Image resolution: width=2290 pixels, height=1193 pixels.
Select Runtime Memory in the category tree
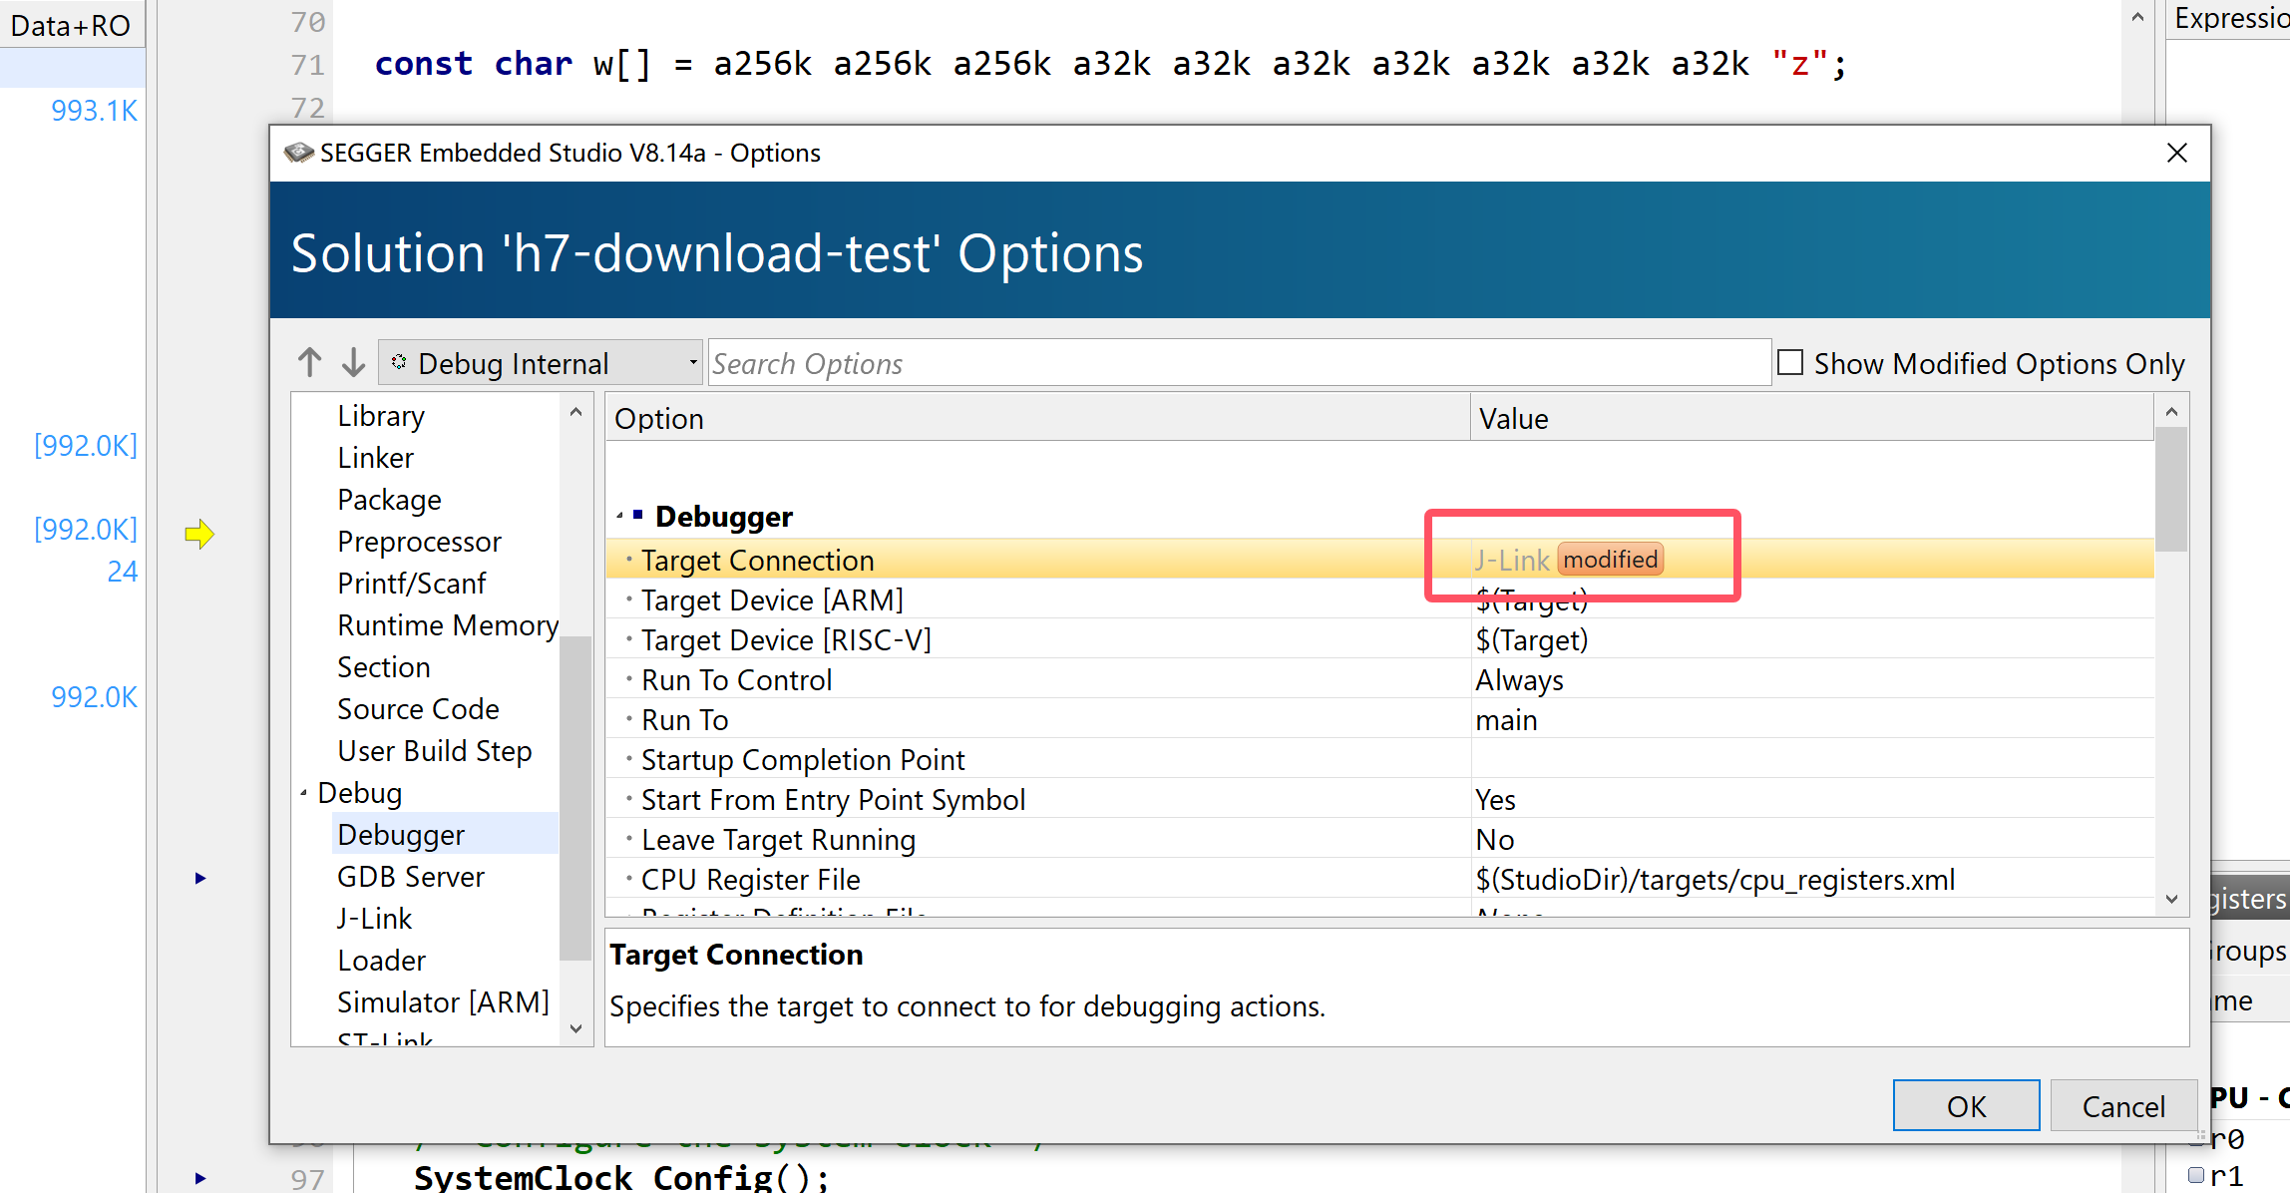pyautogui.click(x=447, y=625)
